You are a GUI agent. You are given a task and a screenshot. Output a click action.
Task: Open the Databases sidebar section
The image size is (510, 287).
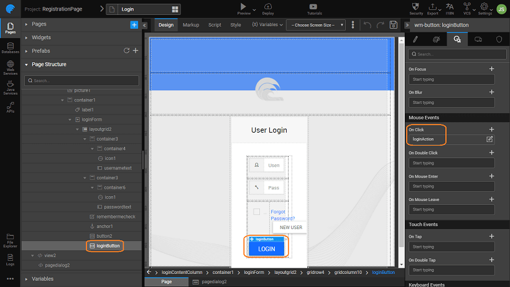tap(10, 47)
